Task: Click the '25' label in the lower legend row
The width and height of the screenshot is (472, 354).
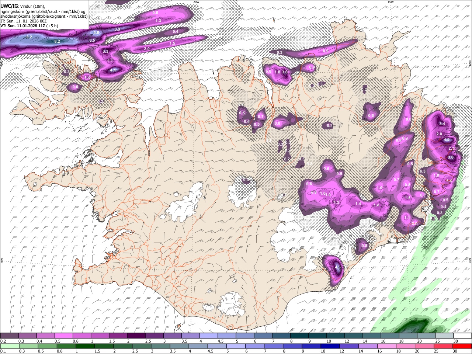Action: pos(437,351)
